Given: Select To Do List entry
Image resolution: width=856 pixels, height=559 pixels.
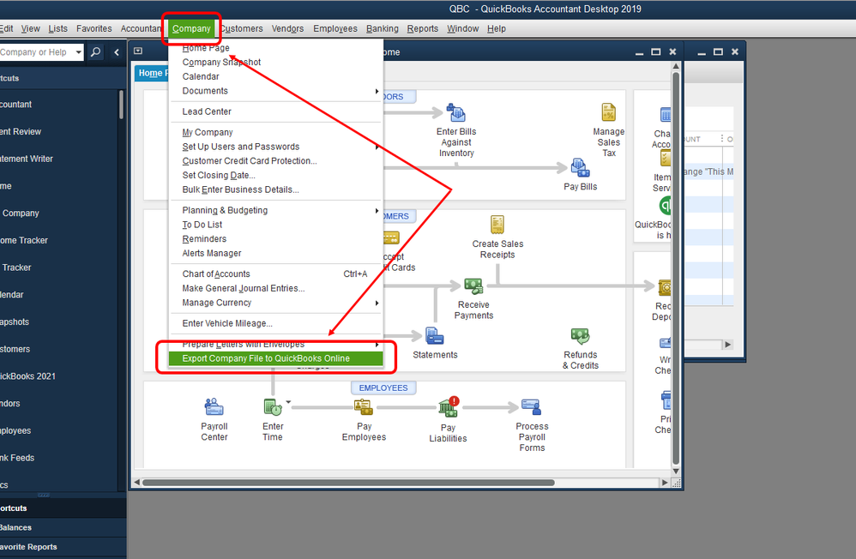Looking at the screenshot, I should point(275,225).
